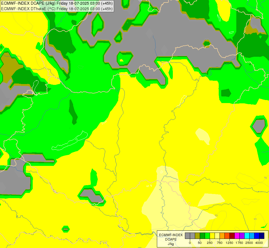Select the olive legend swatch before 50
Image resolution: width=269 pixels, height=248 pixels.
click(197, 236)
